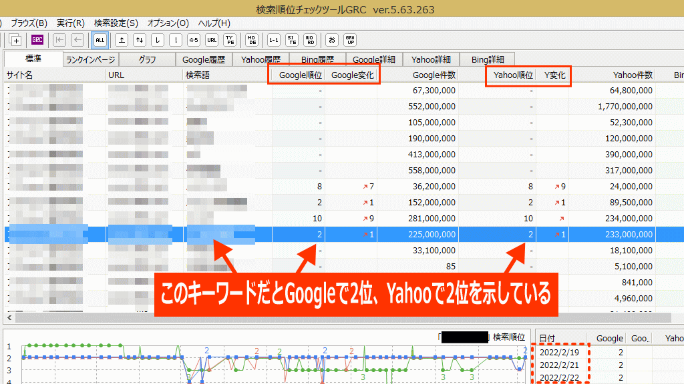Click the TYPE toolbar icon
This screenshot has height=384, width=684.
pos(230,40)
